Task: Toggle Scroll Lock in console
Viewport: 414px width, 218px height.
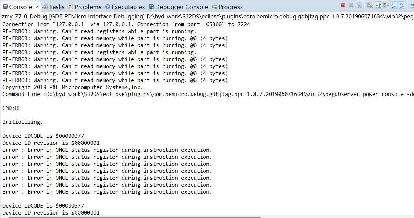Action: (x=378, y=5)
